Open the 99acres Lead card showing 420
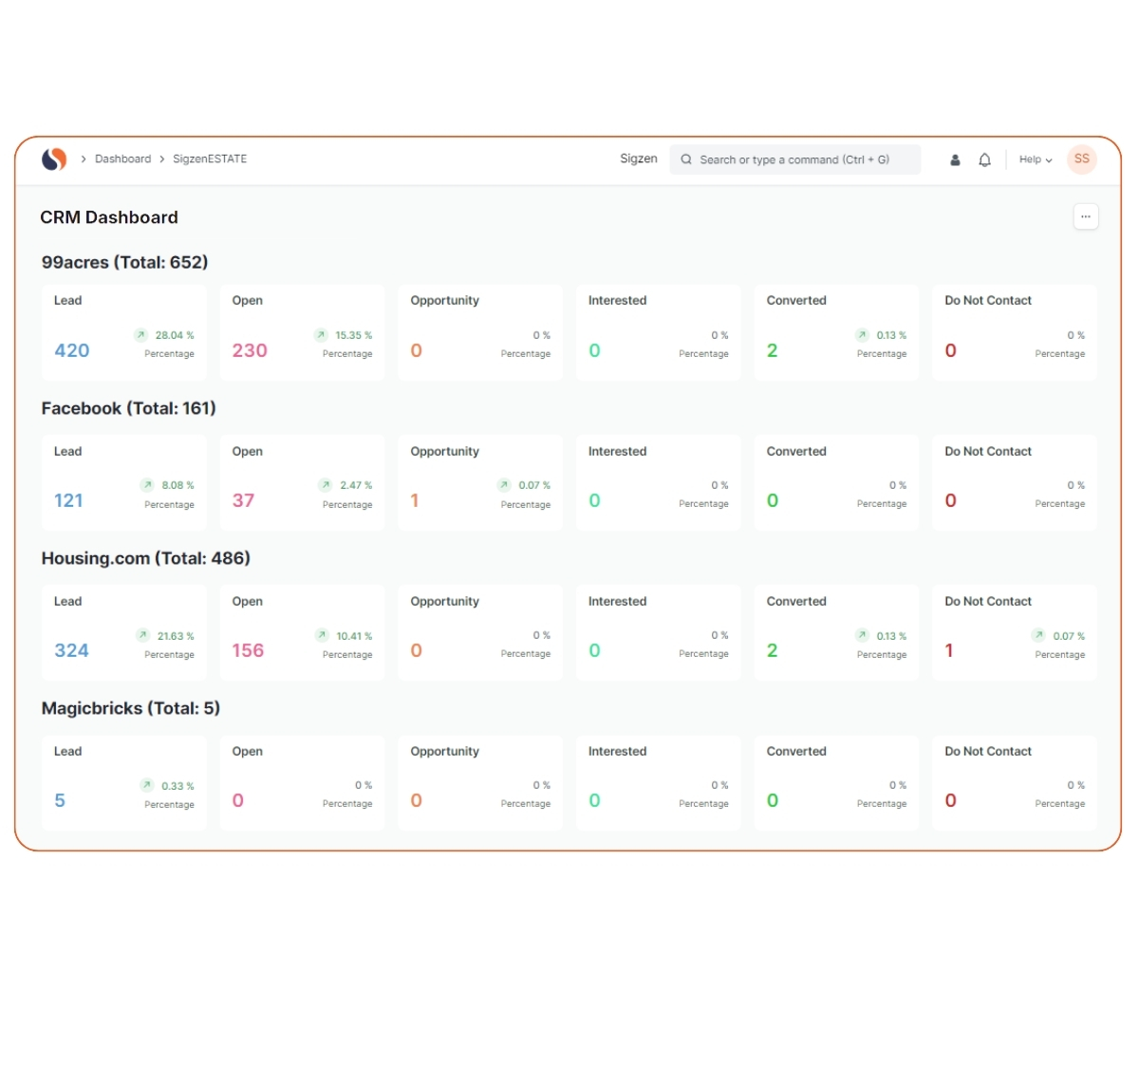 pos(124,333)
